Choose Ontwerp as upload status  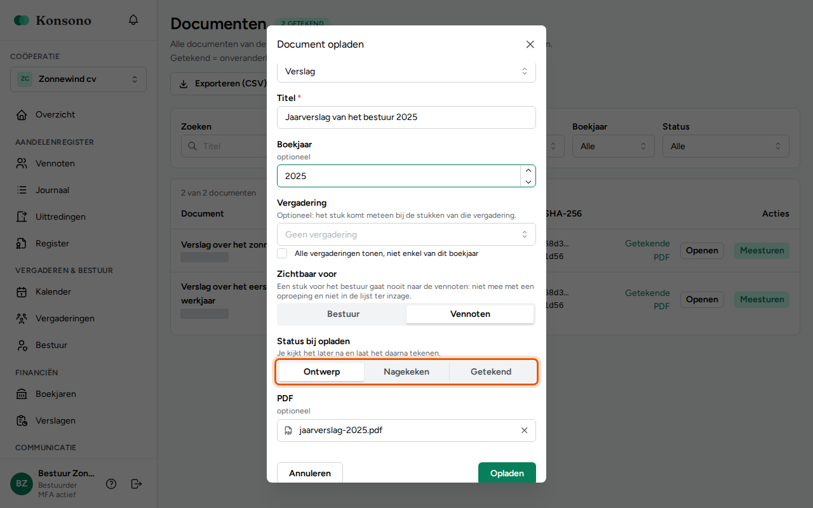pyautogui.click(x=321, y=372)
